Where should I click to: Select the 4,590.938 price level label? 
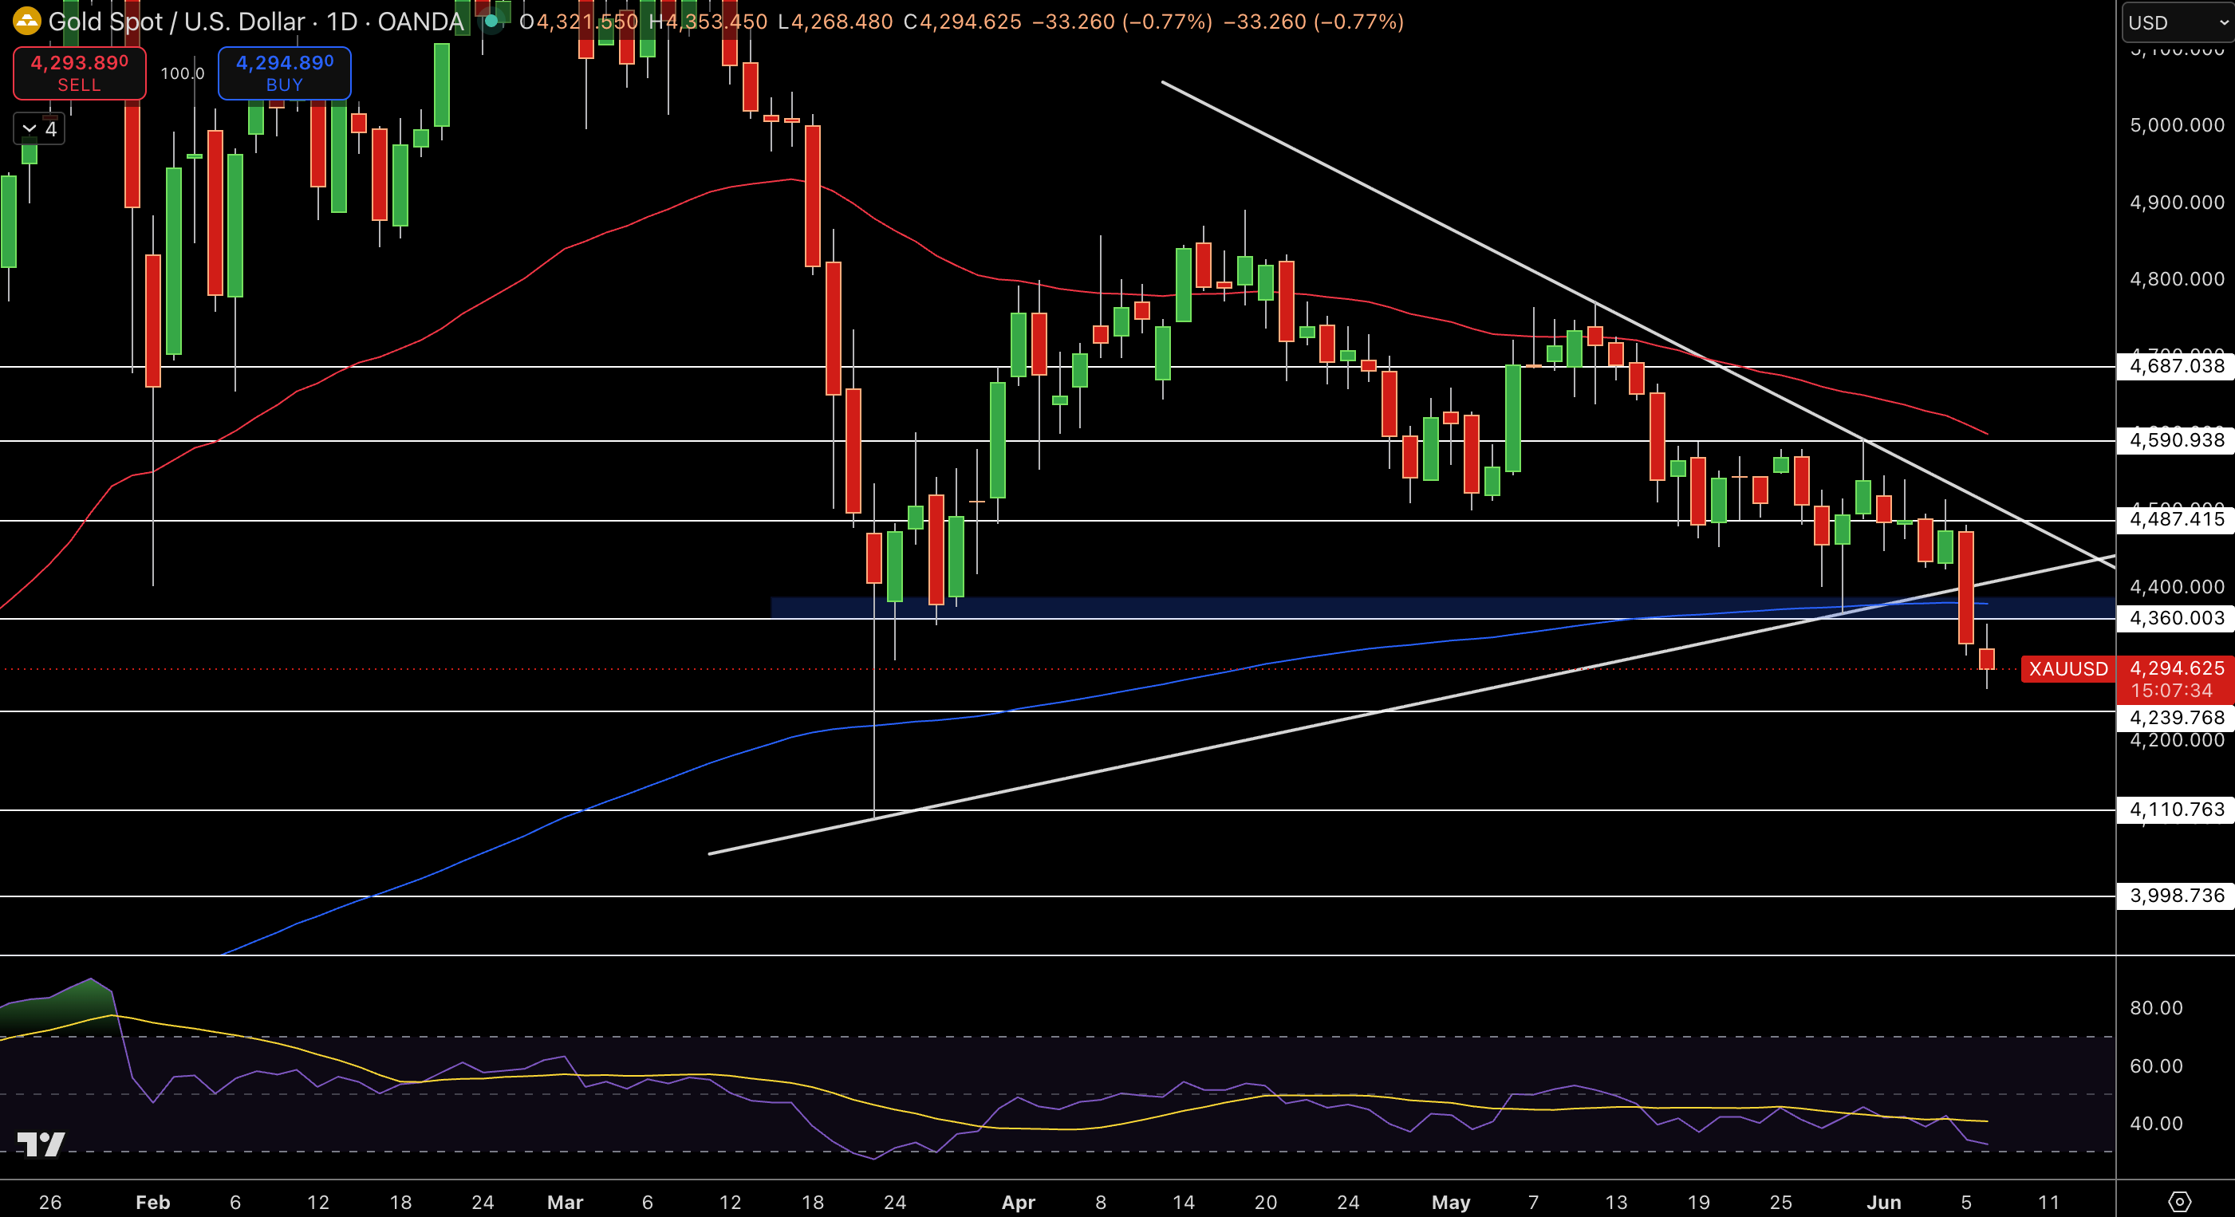tap(2176, 439)
